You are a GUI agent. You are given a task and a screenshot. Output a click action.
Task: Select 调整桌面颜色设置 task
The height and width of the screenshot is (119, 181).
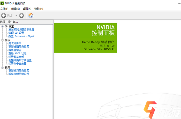click(19, 47)
